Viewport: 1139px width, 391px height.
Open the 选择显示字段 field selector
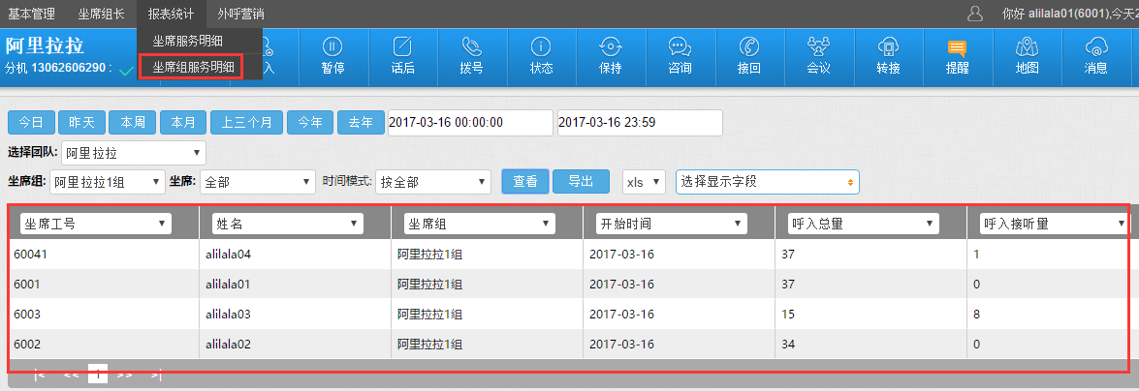click(767, 182)
